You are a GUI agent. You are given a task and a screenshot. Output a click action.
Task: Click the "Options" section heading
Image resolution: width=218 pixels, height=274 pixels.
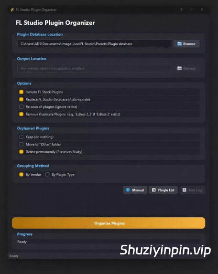click(24, 84)
